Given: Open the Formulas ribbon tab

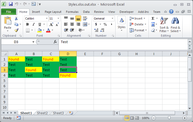Looking at the screenshot, I should tap(72, 12).
